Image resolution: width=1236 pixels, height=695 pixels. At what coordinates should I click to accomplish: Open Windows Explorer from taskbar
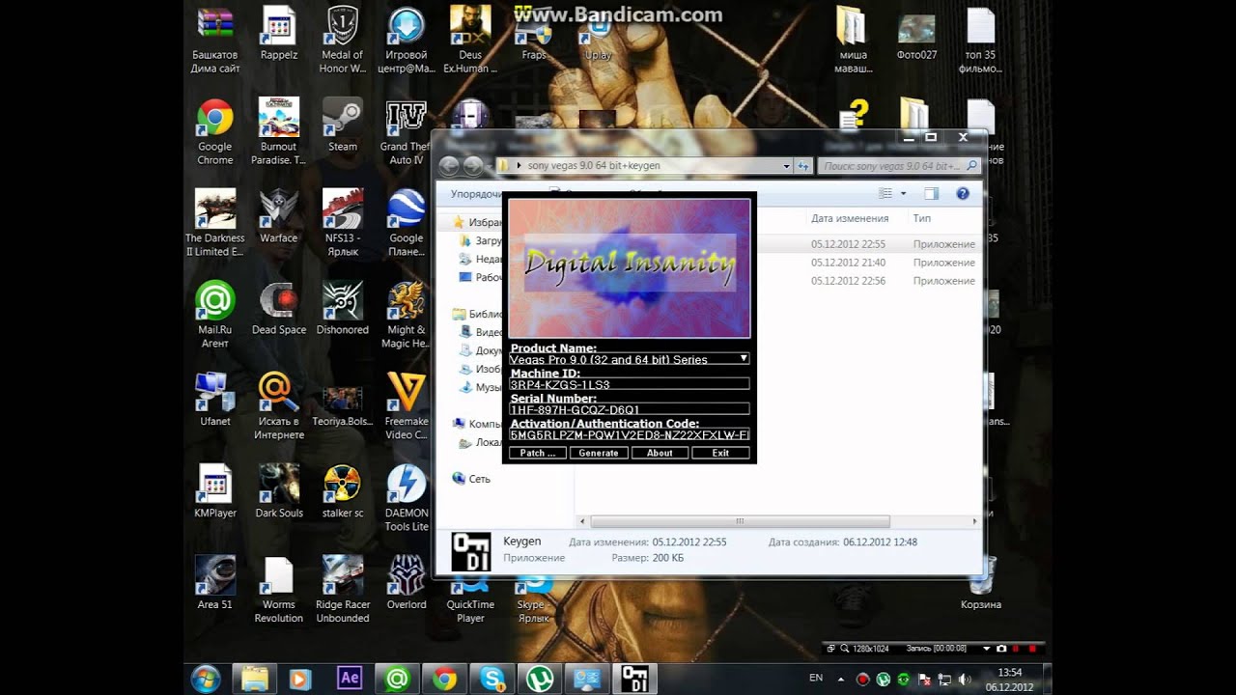pyautogui.click(x=254, y=679)
